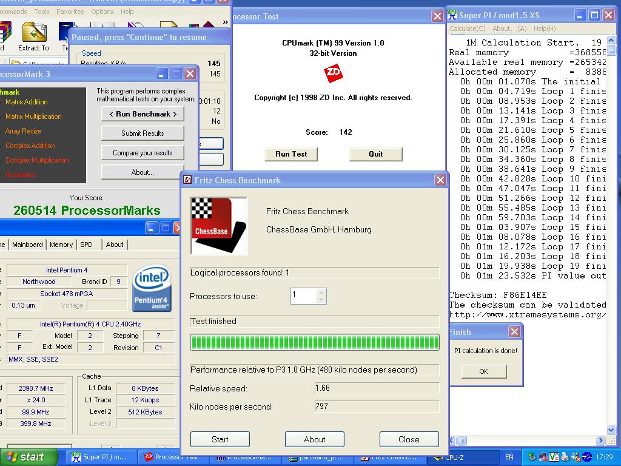Select Matrix Multiplication in ProcessorMark list
The height and width of the screenshot is (466, 621).
point(34,116)
